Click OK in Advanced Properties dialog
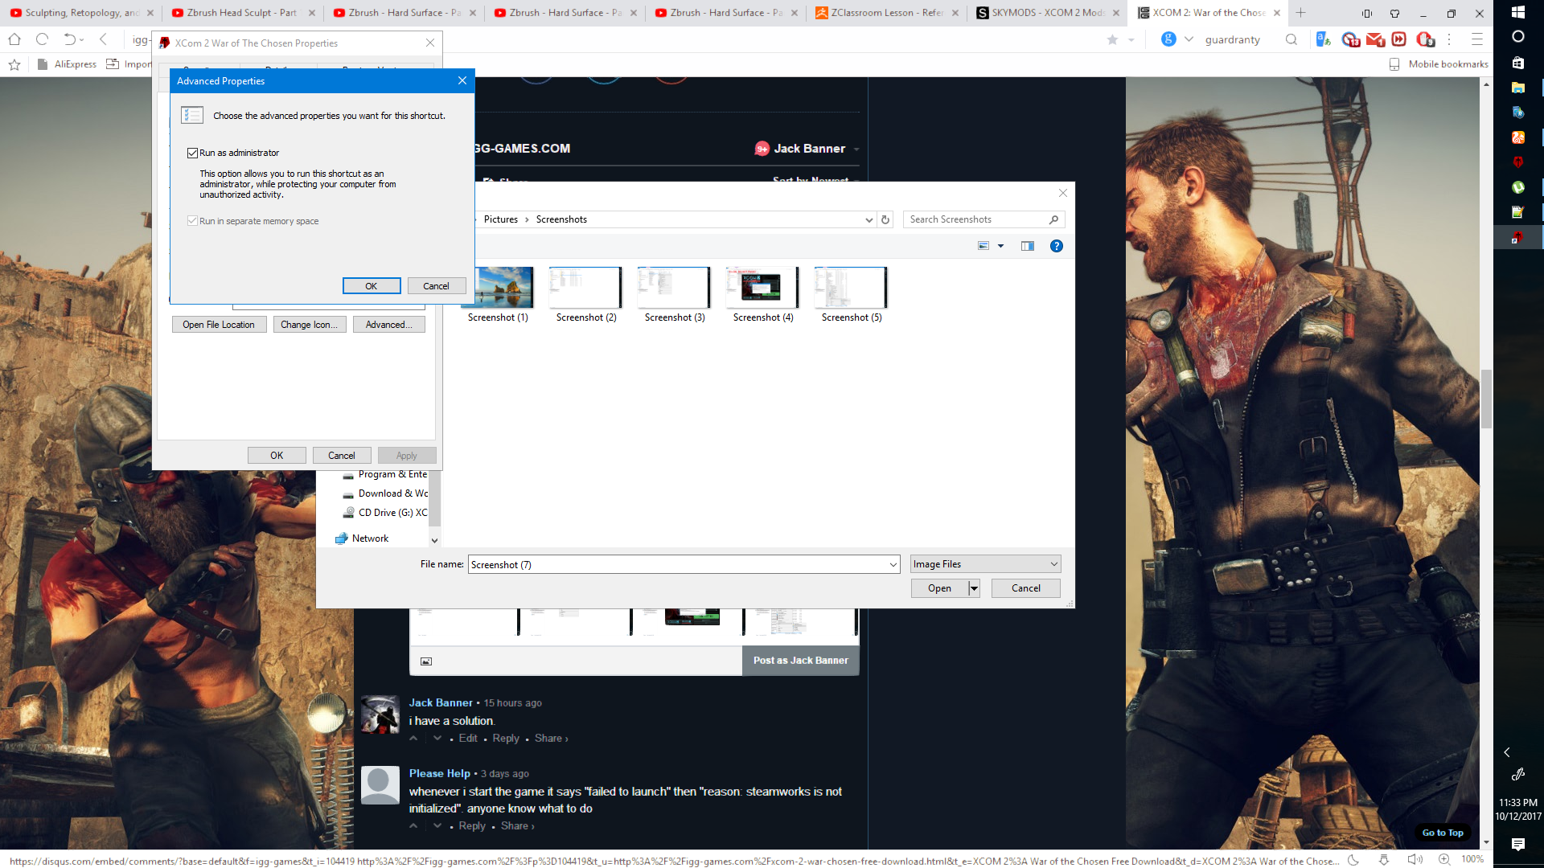Image resolution: width=1544 pixels, height=868 pixels. tap(371, 286)
